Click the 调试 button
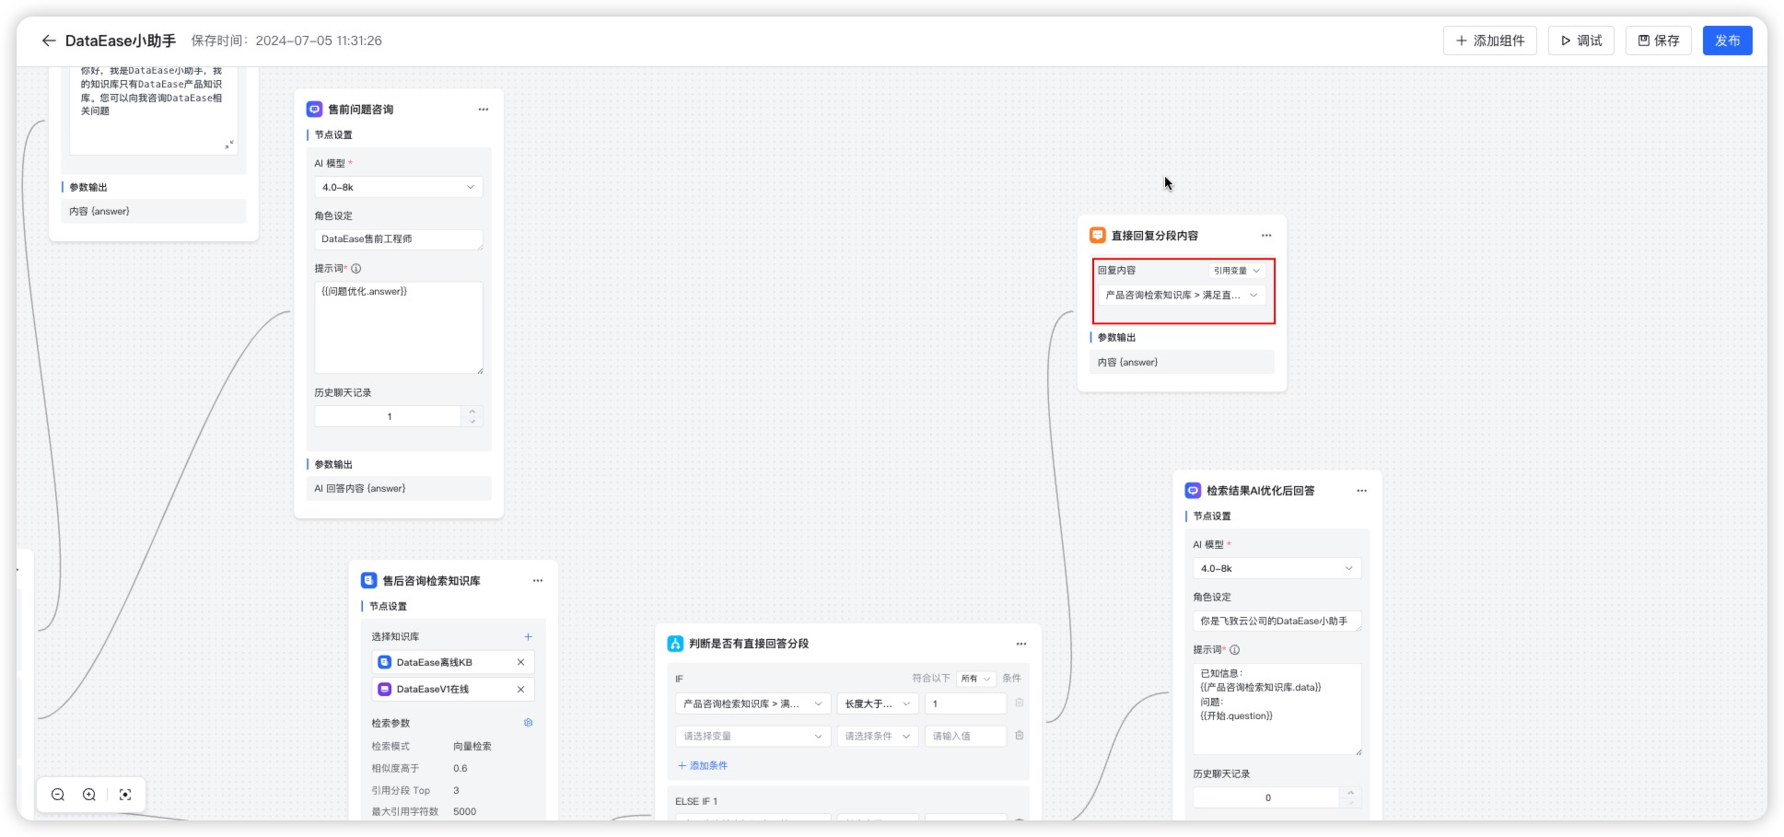The image size is (1784, 837). point(1580,41)
